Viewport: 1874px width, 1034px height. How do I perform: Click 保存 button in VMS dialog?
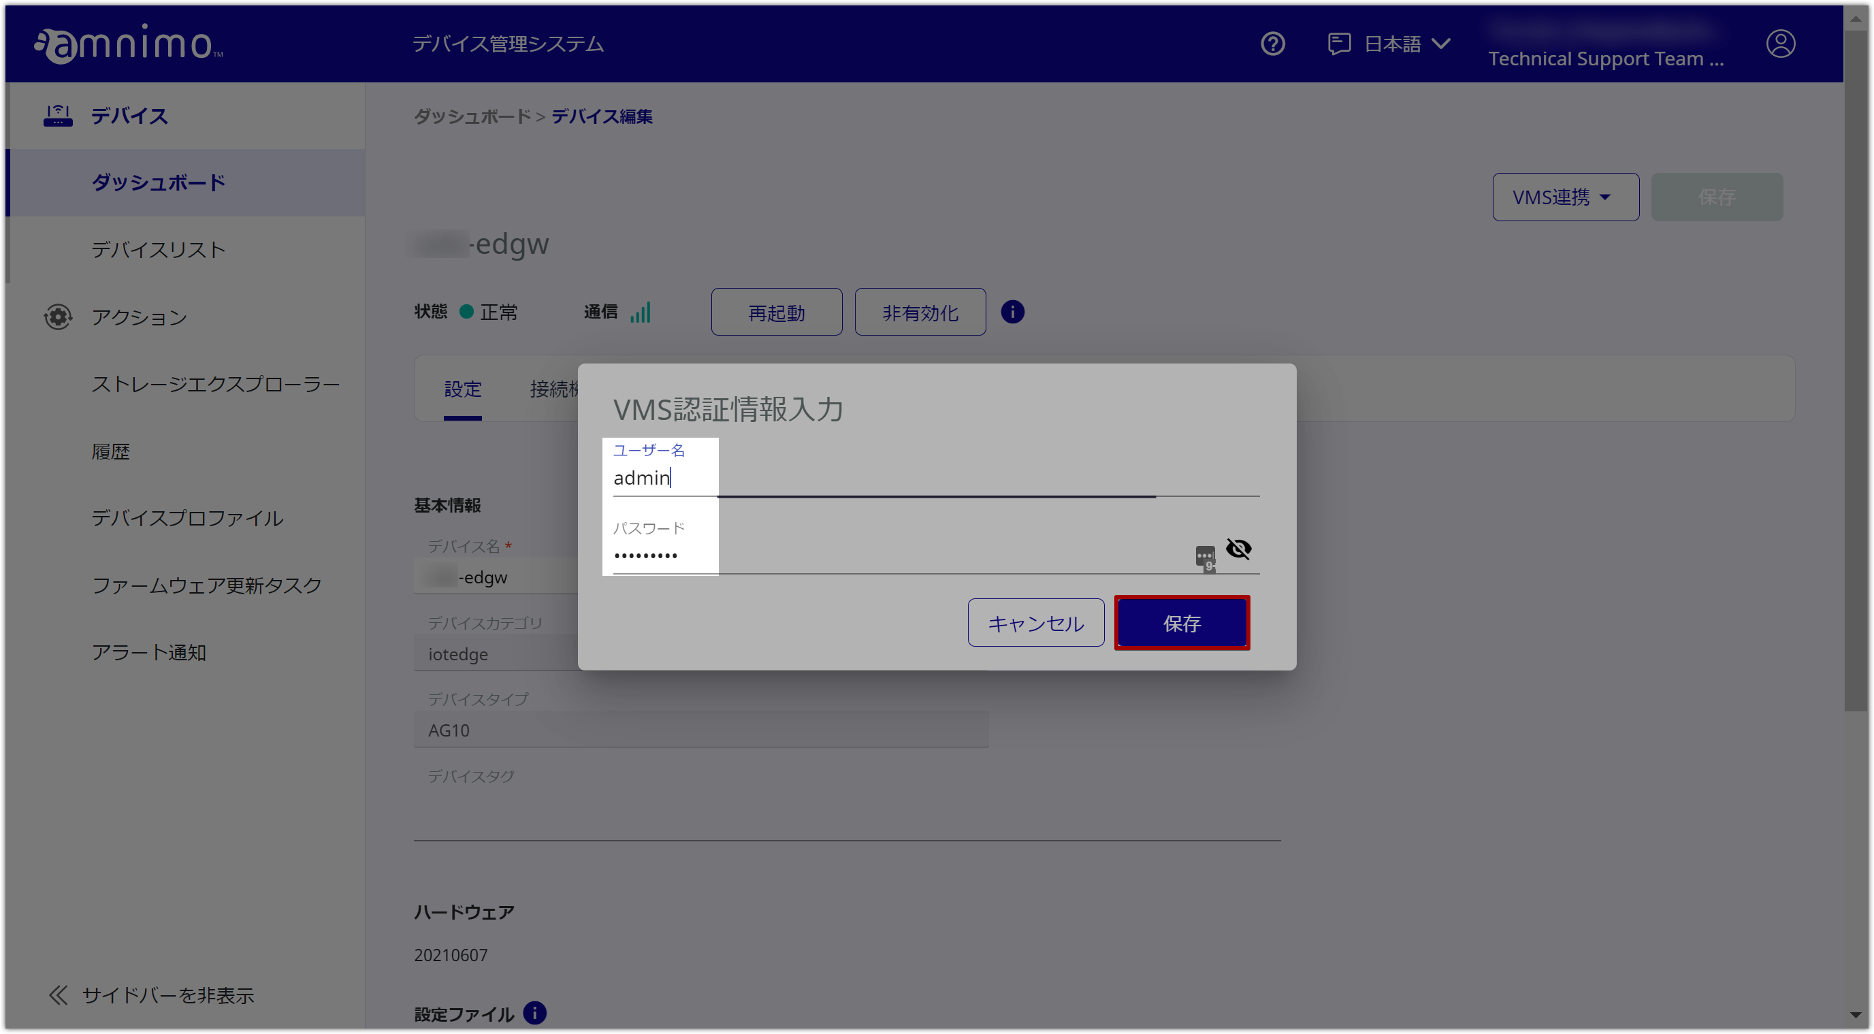pyautogui.click(x=1182, y=623)
